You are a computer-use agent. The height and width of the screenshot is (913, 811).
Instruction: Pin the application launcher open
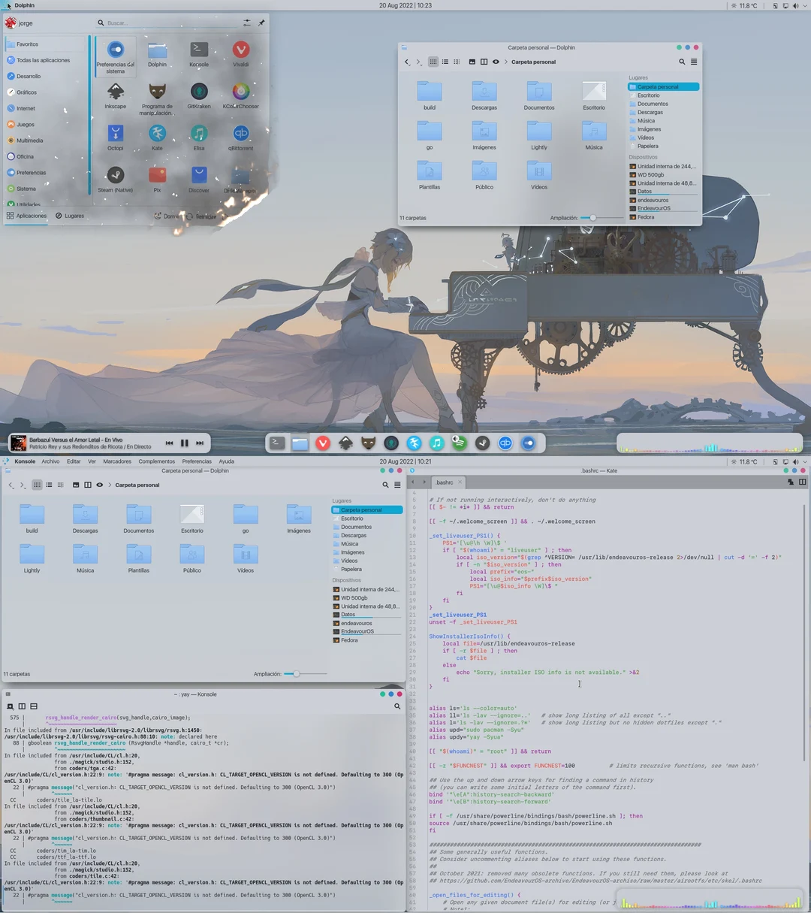coord(261,23)
